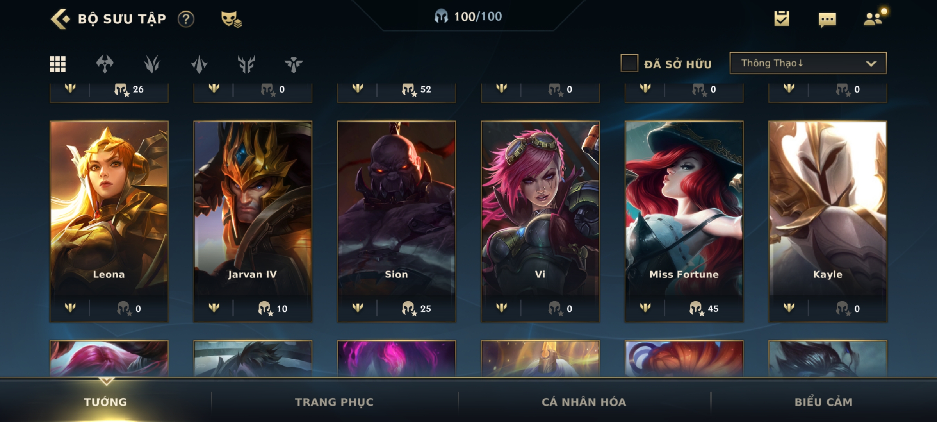Tap the 100/100 mastery counter
Viewport: 937px width, 422px height.
[x=468, y=16]
